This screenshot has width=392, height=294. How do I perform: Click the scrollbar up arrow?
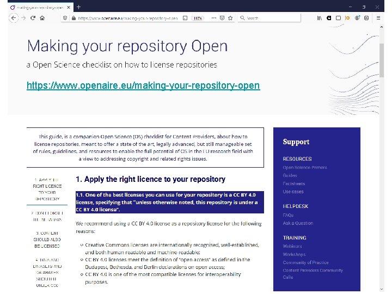click(382, 27)
